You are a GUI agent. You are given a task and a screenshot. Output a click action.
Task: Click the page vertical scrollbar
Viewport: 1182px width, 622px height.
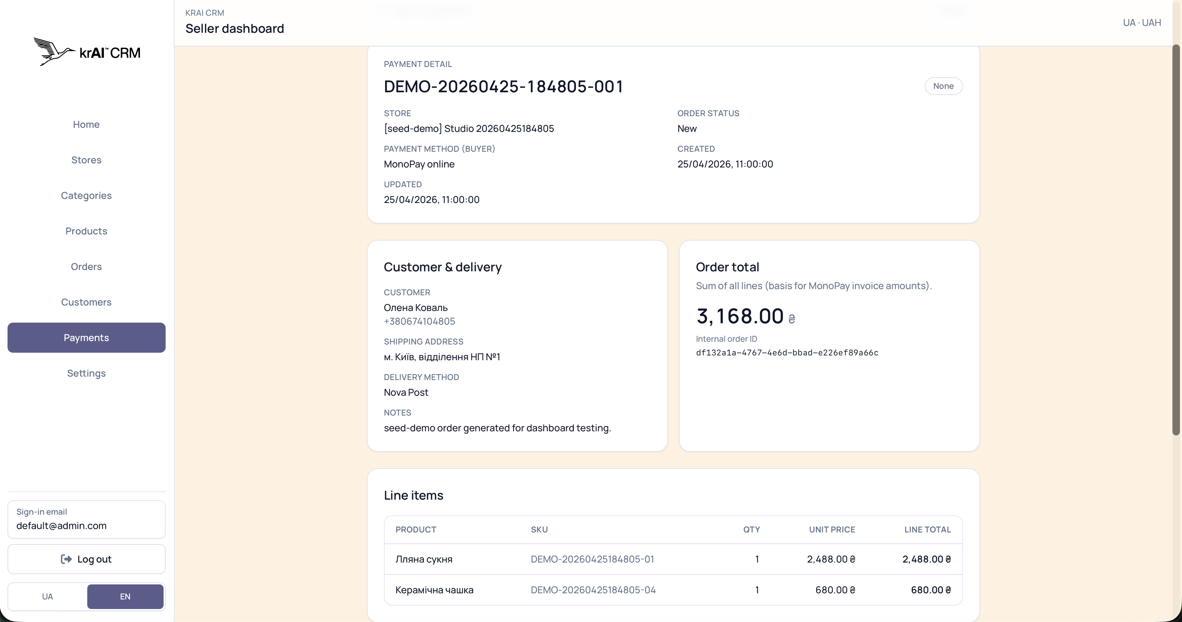click(1176, 240)
